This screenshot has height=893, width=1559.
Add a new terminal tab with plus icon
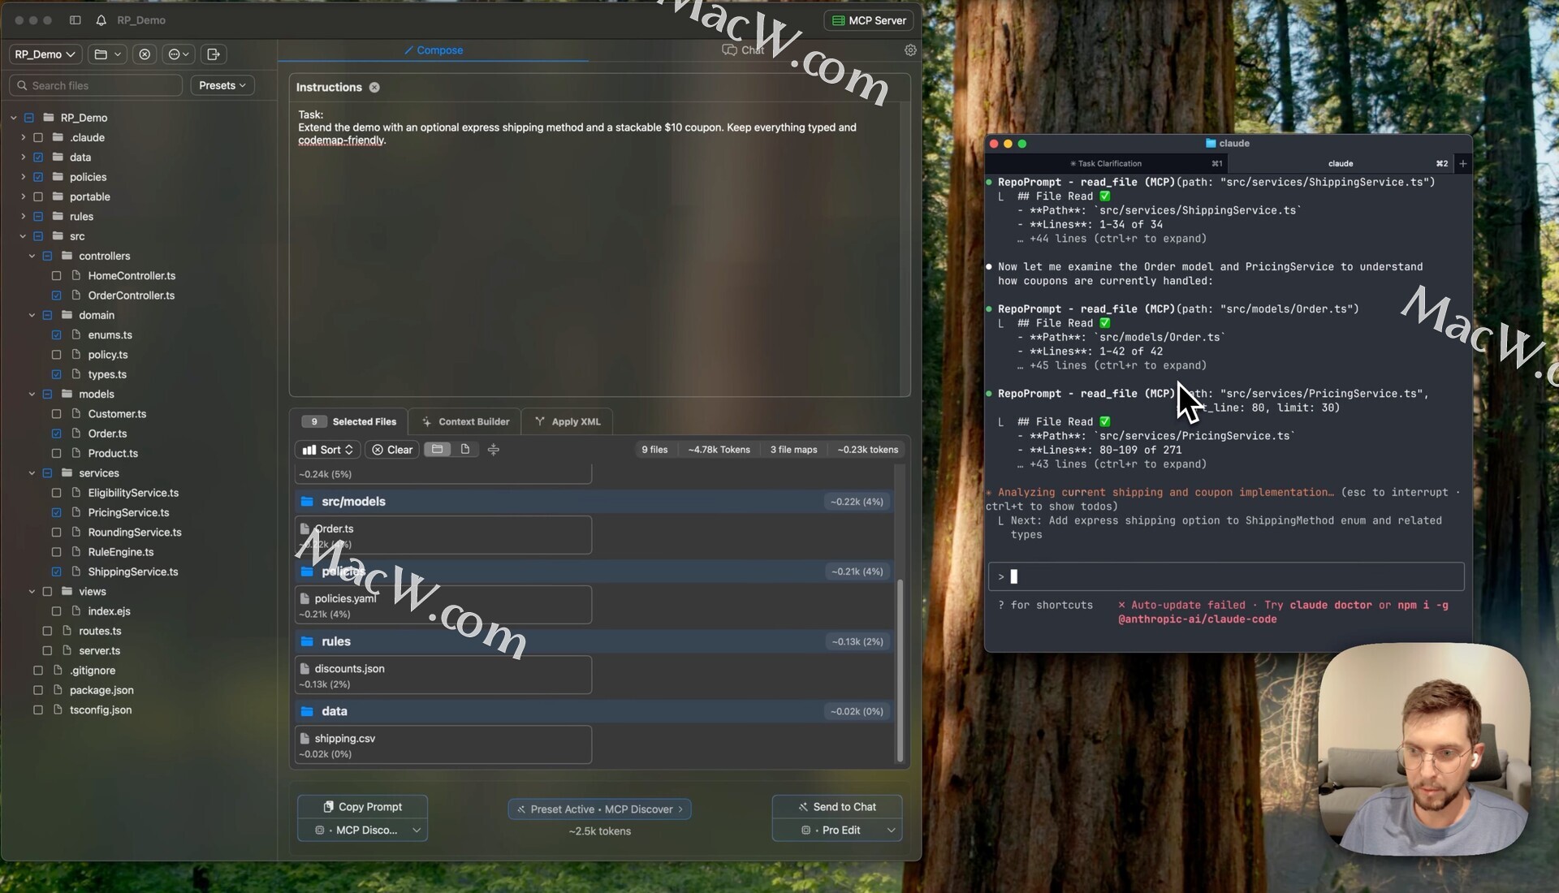(x=1462, y=163)
